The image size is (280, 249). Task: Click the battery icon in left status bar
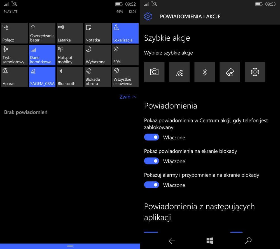point(119,4)
